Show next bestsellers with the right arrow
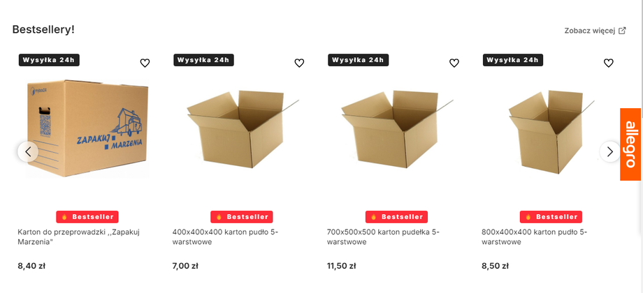Image resolution: width=643 pixels, height=293 pixels. click(609, 152)
